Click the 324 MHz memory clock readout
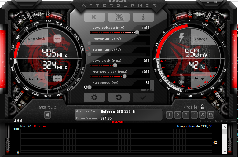The height and width of the screenshot is (157, 238). tap(55, 65)
